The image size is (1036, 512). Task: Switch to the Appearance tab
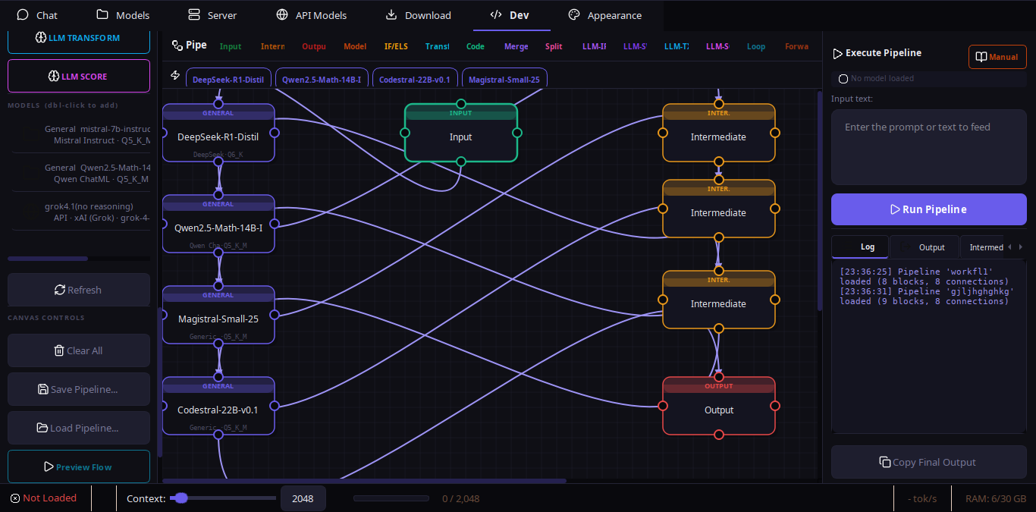[604, 15]
